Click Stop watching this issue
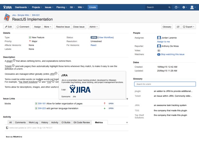The width and height of the screenshot is (199, 141). click(173, 54)
